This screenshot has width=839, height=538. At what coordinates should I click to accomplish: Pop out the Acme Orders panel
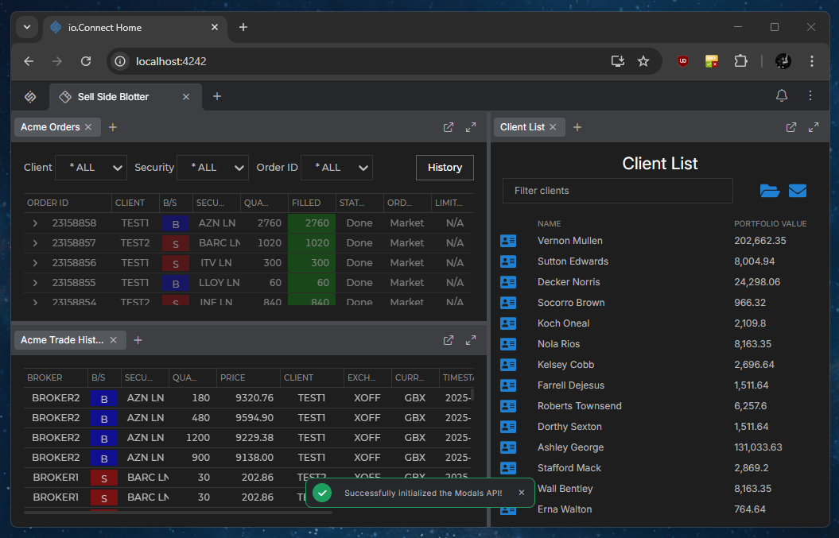(449, 127)
